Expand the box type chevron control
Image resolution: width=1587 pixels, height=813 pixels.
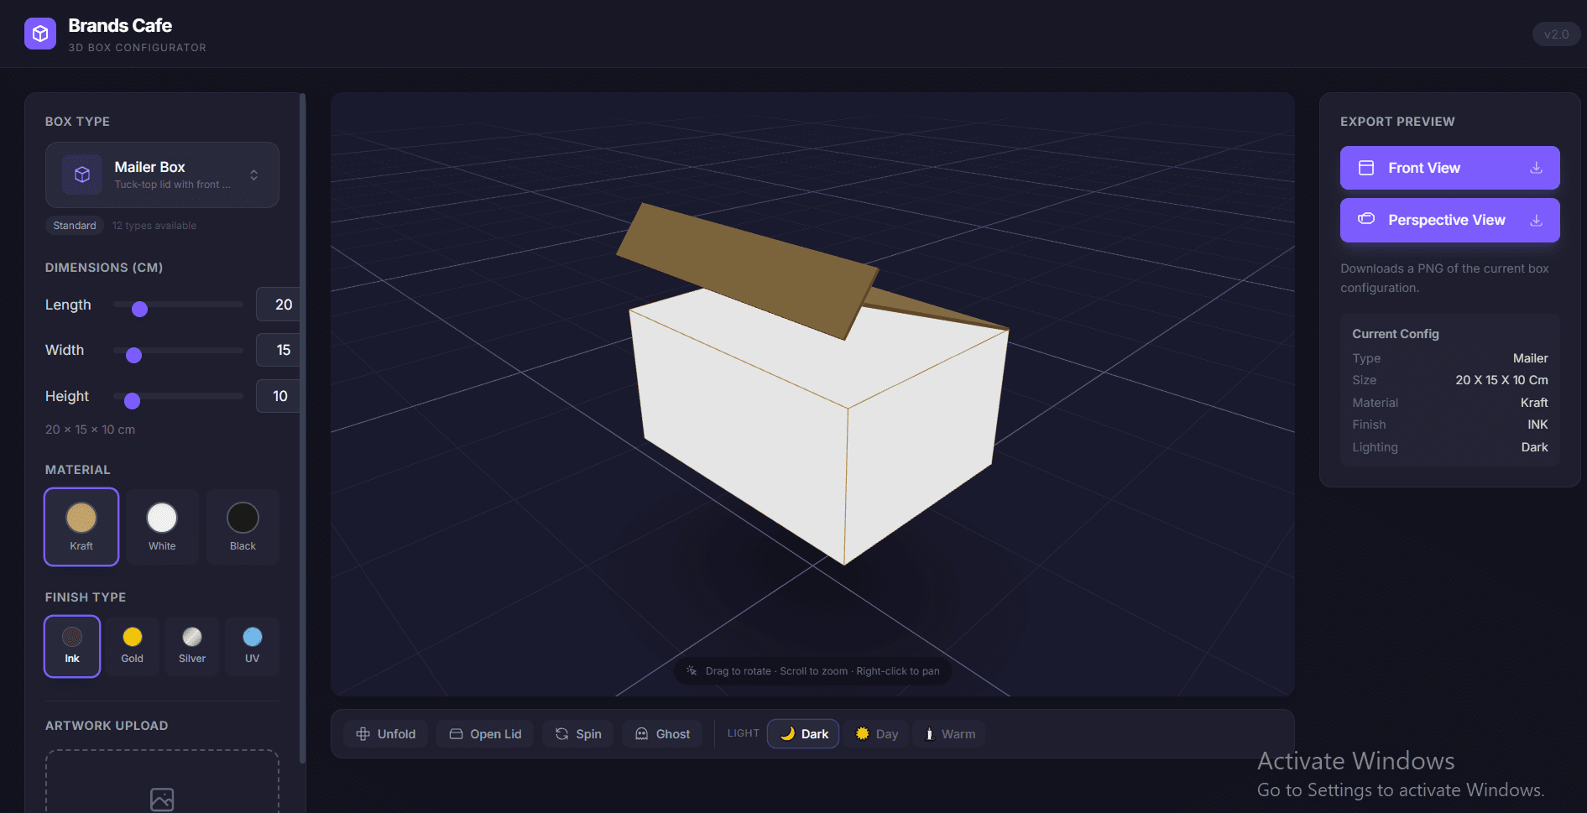tap(253, 175)
